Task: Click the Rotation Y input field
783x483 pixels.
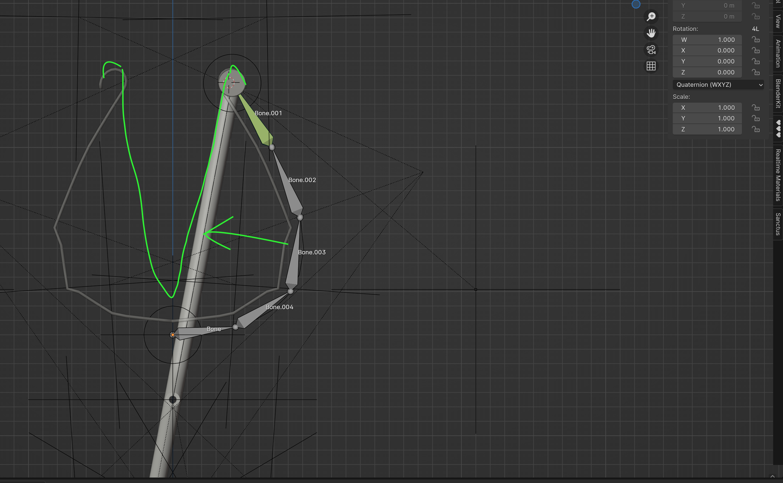Action: (707, 61)
